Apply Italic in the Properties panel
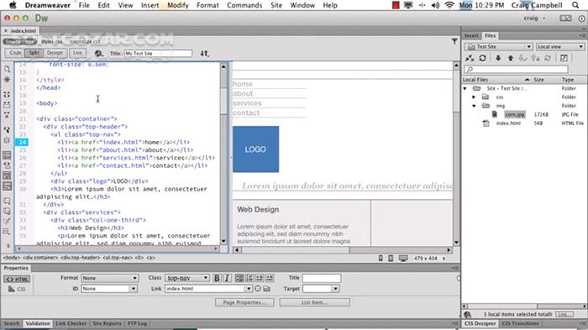 coord(227,278)
